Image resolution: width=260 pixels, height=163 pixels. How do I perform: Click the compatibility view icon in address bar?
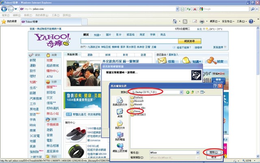coord(182,9)
